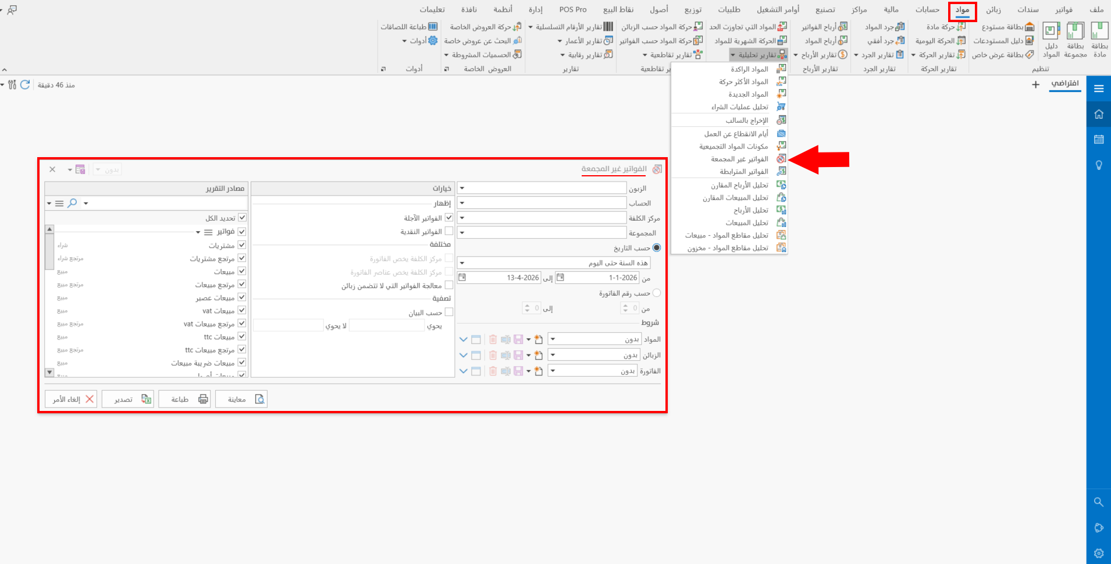Viewport: 1111px width, 564px height.
Task: Select حسب رقم الفاتورة radio button
Action: (x=657, y=293)
